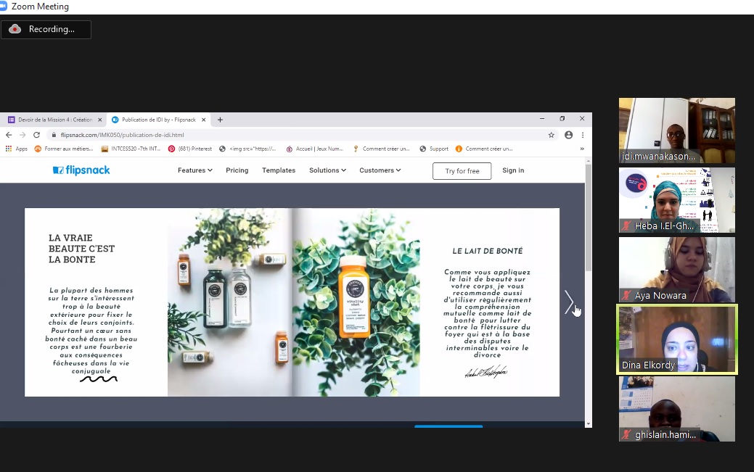Open the Pinterest bookmark
This screenshot has width=754, height=472.
(x=190, y=149)
